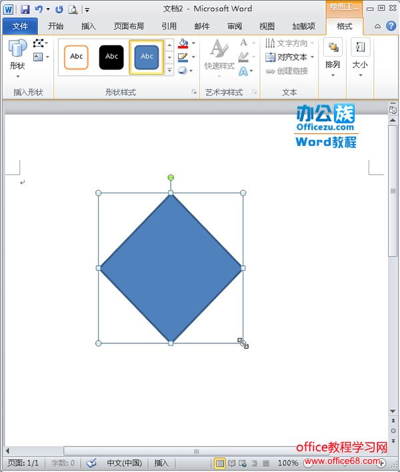This screenshot has width=400, height=472.
Task: Apply the blue filled Abc shape style
Action: click(147, 57)
